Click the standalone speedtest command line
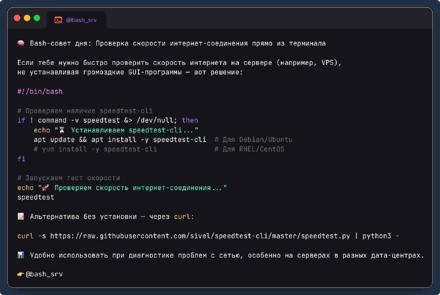 coord(36,197)
